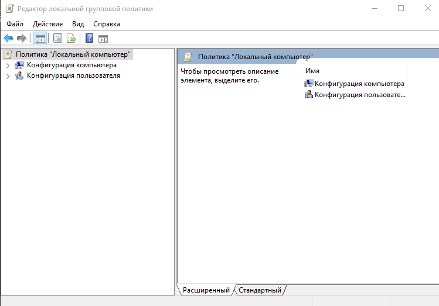Click the root policy icon in tree
Image resolution: width=439 pixels, height=306 pixels.
pos(8,54)
